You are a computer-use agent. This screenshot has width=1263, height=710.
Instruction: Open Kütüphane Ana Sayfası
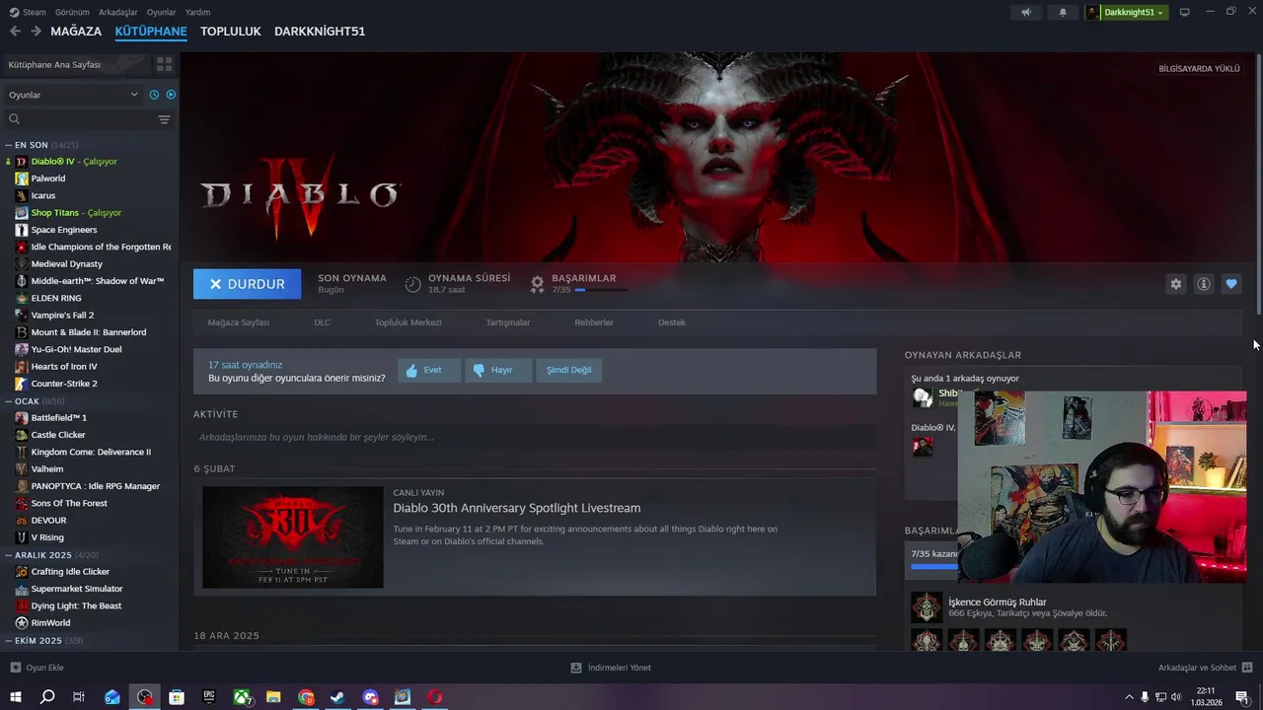[77, 64]
